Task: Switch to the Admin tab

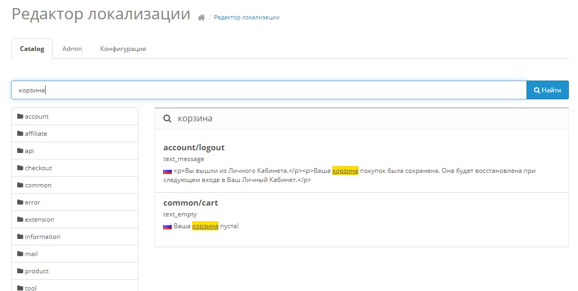Action: (x=72, y=49)
